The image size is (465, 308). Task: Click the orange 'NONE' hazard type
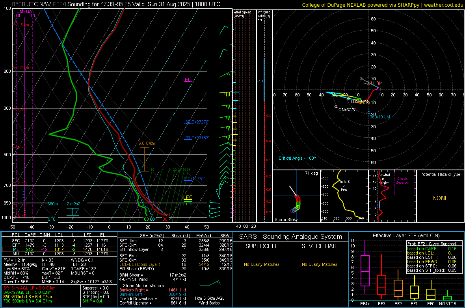click(x=441, y=198)
